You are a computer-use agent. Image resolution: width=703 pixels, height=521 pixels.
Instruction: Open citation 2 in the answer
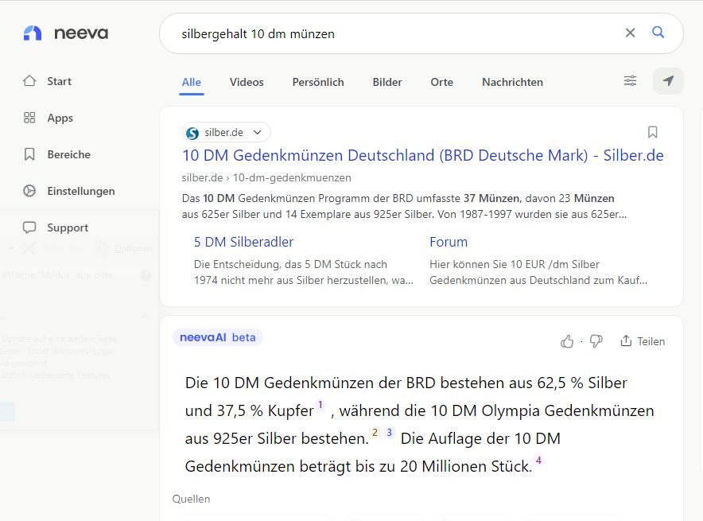[375, 433]
